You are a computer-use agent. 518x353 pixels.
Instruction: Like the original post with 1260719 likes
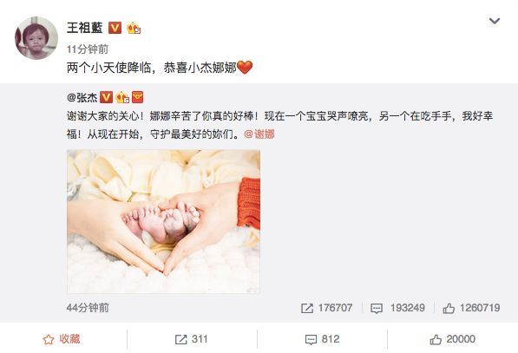pos(471,308)
